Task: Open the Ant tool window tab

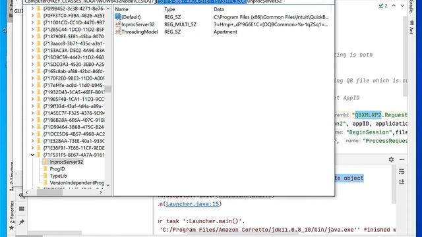Action: 411,27
